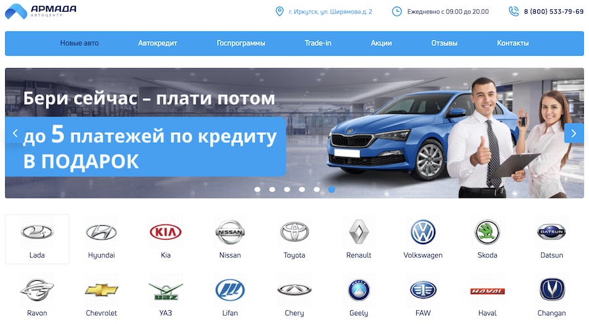
Task: Click the Changan text label
Action: tap(552, 313)
